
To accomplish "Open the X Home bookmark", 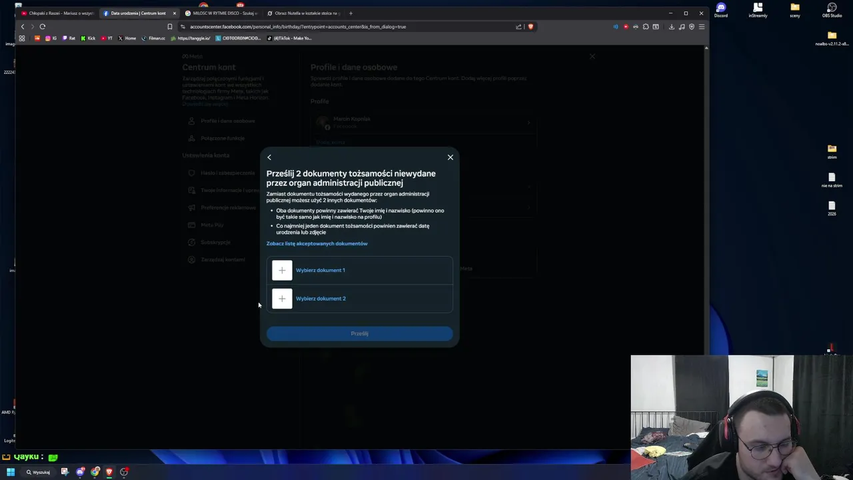I will tap(127, 38).
